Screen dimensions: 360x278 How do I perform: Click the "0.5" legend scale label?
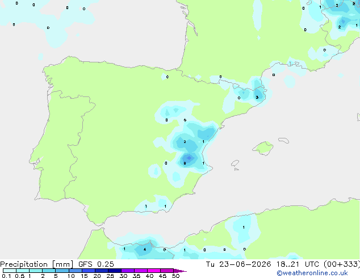click(x=19, y=276)
